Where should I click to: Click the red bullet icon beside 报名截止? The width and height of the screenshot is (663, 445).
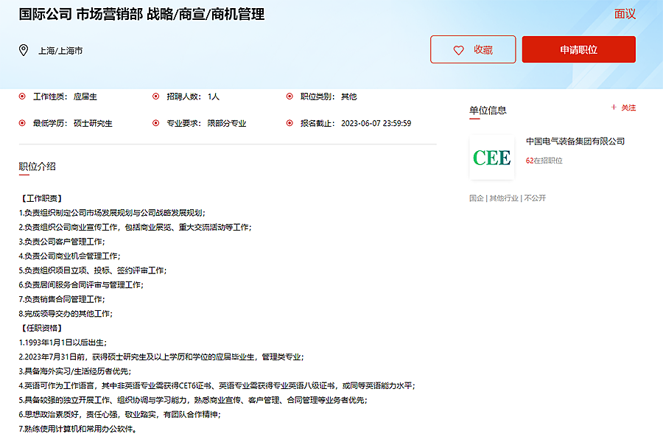(290, 123)
